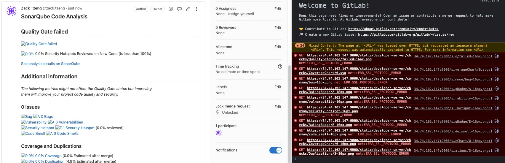
Task: Open network panel icon for verageChart/0.svg row
Action: click(497, 69)
